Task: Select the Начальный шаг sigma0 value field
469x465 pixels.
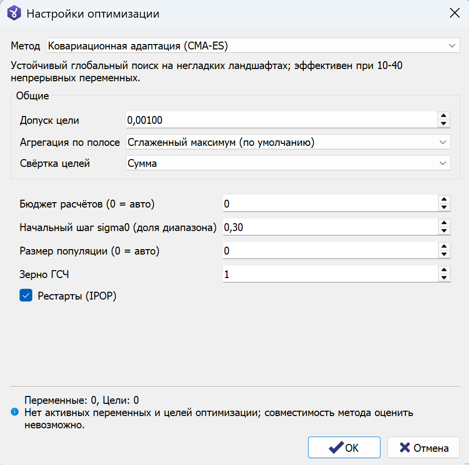Action: coord(330,227)
